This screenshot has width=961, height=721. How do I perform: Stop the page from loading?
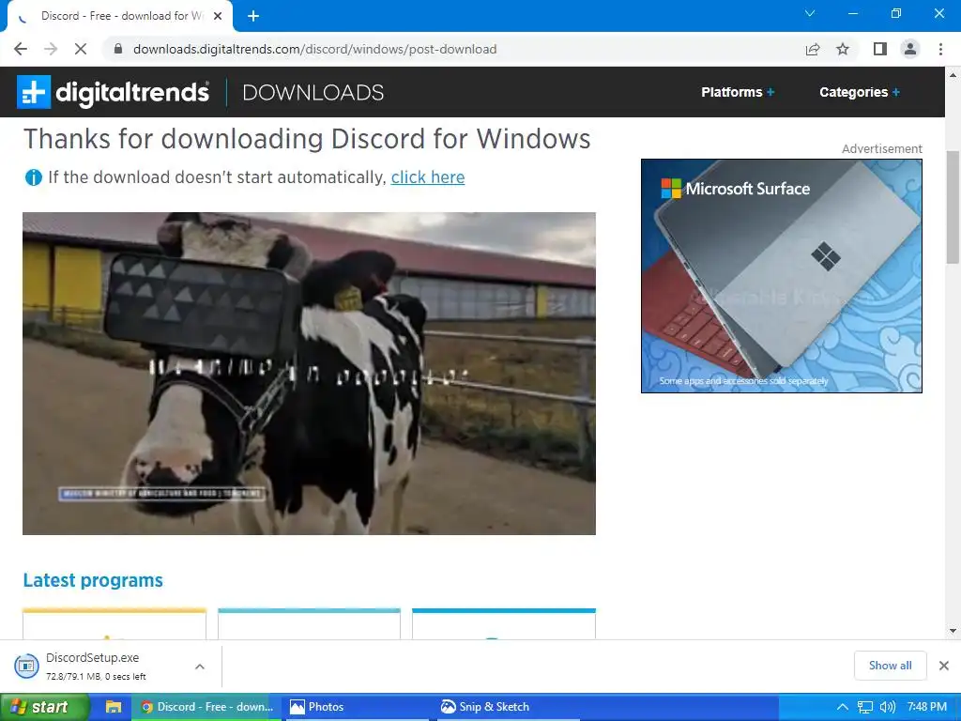click(81, 49)
